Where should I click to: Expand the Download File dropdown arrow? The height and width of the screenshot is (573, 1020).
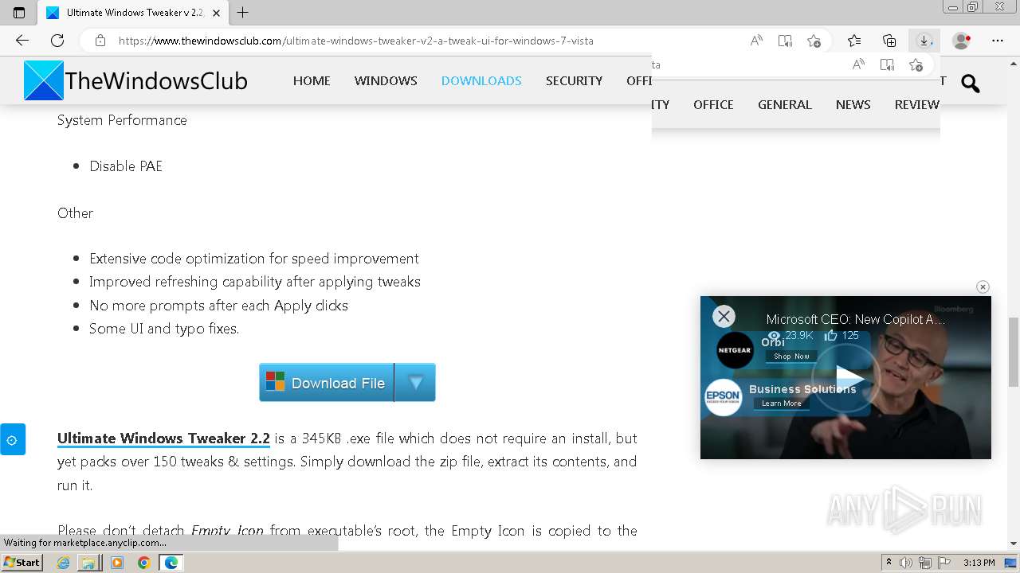pos(415,383)
